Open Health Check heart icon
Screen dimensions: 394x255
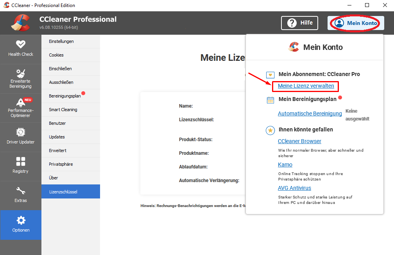click(x=21, y=44)
